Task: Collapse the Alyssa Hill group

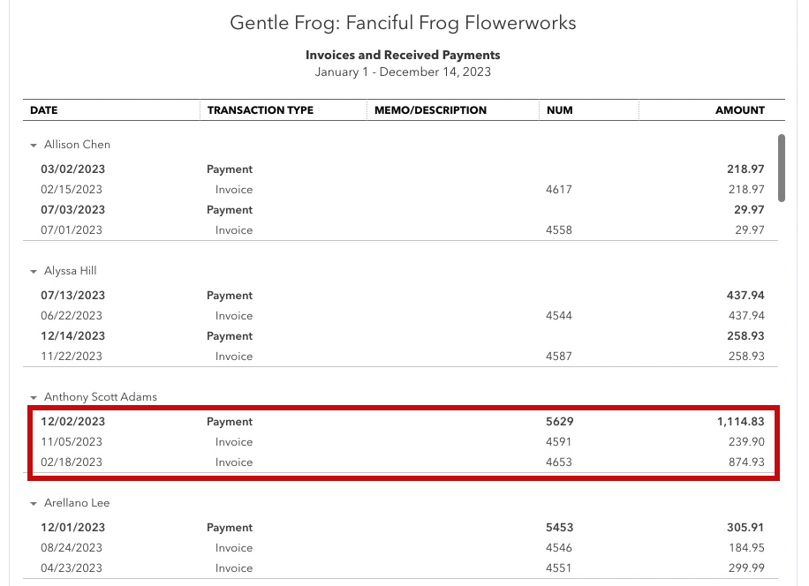Action: (x=34, y=272)
